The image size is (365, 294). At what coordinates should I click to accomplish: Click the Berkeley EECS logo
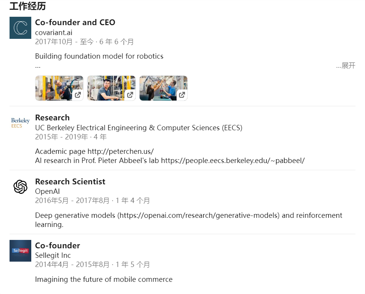[x=20, y=123]
